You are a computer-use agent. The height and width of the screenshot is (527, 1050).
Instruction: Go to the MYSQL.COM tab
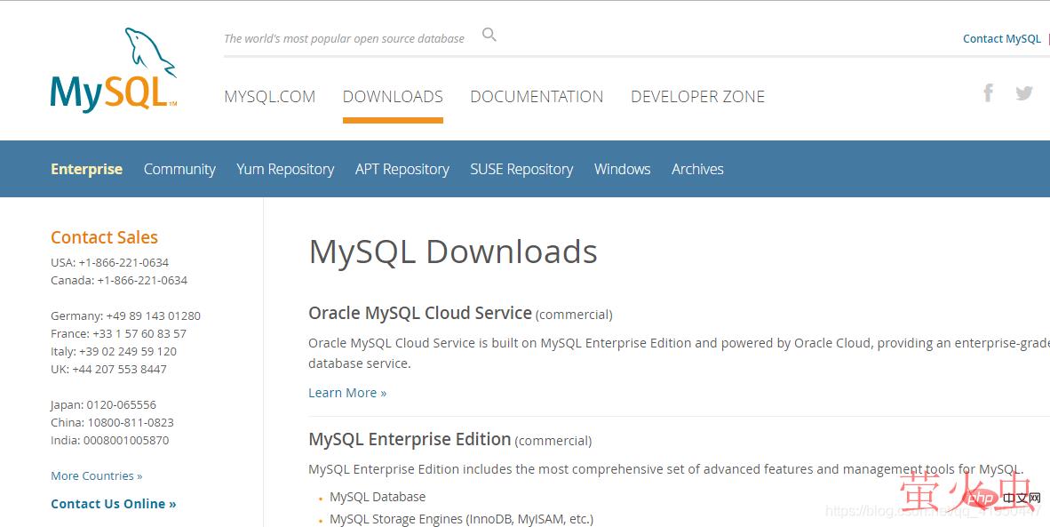[x=269, y=97]
